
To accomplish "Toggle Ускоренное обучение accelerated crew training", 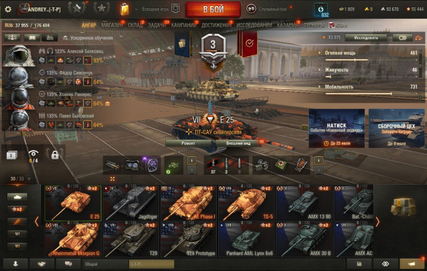I will pyautogui.click(x=88, y=38).
